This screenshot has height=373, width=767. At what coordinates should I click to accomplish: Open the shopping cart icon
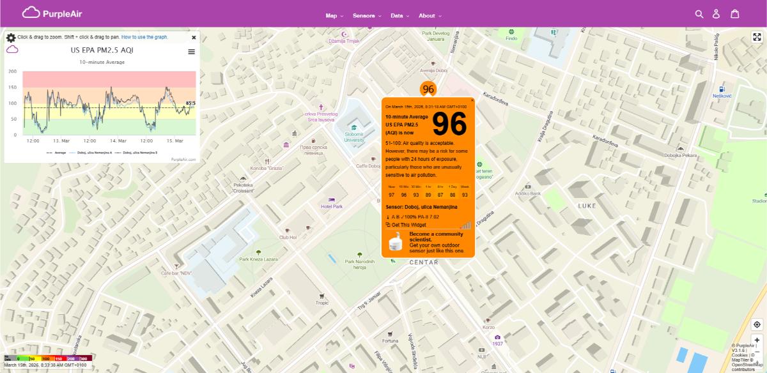(734, 13)
